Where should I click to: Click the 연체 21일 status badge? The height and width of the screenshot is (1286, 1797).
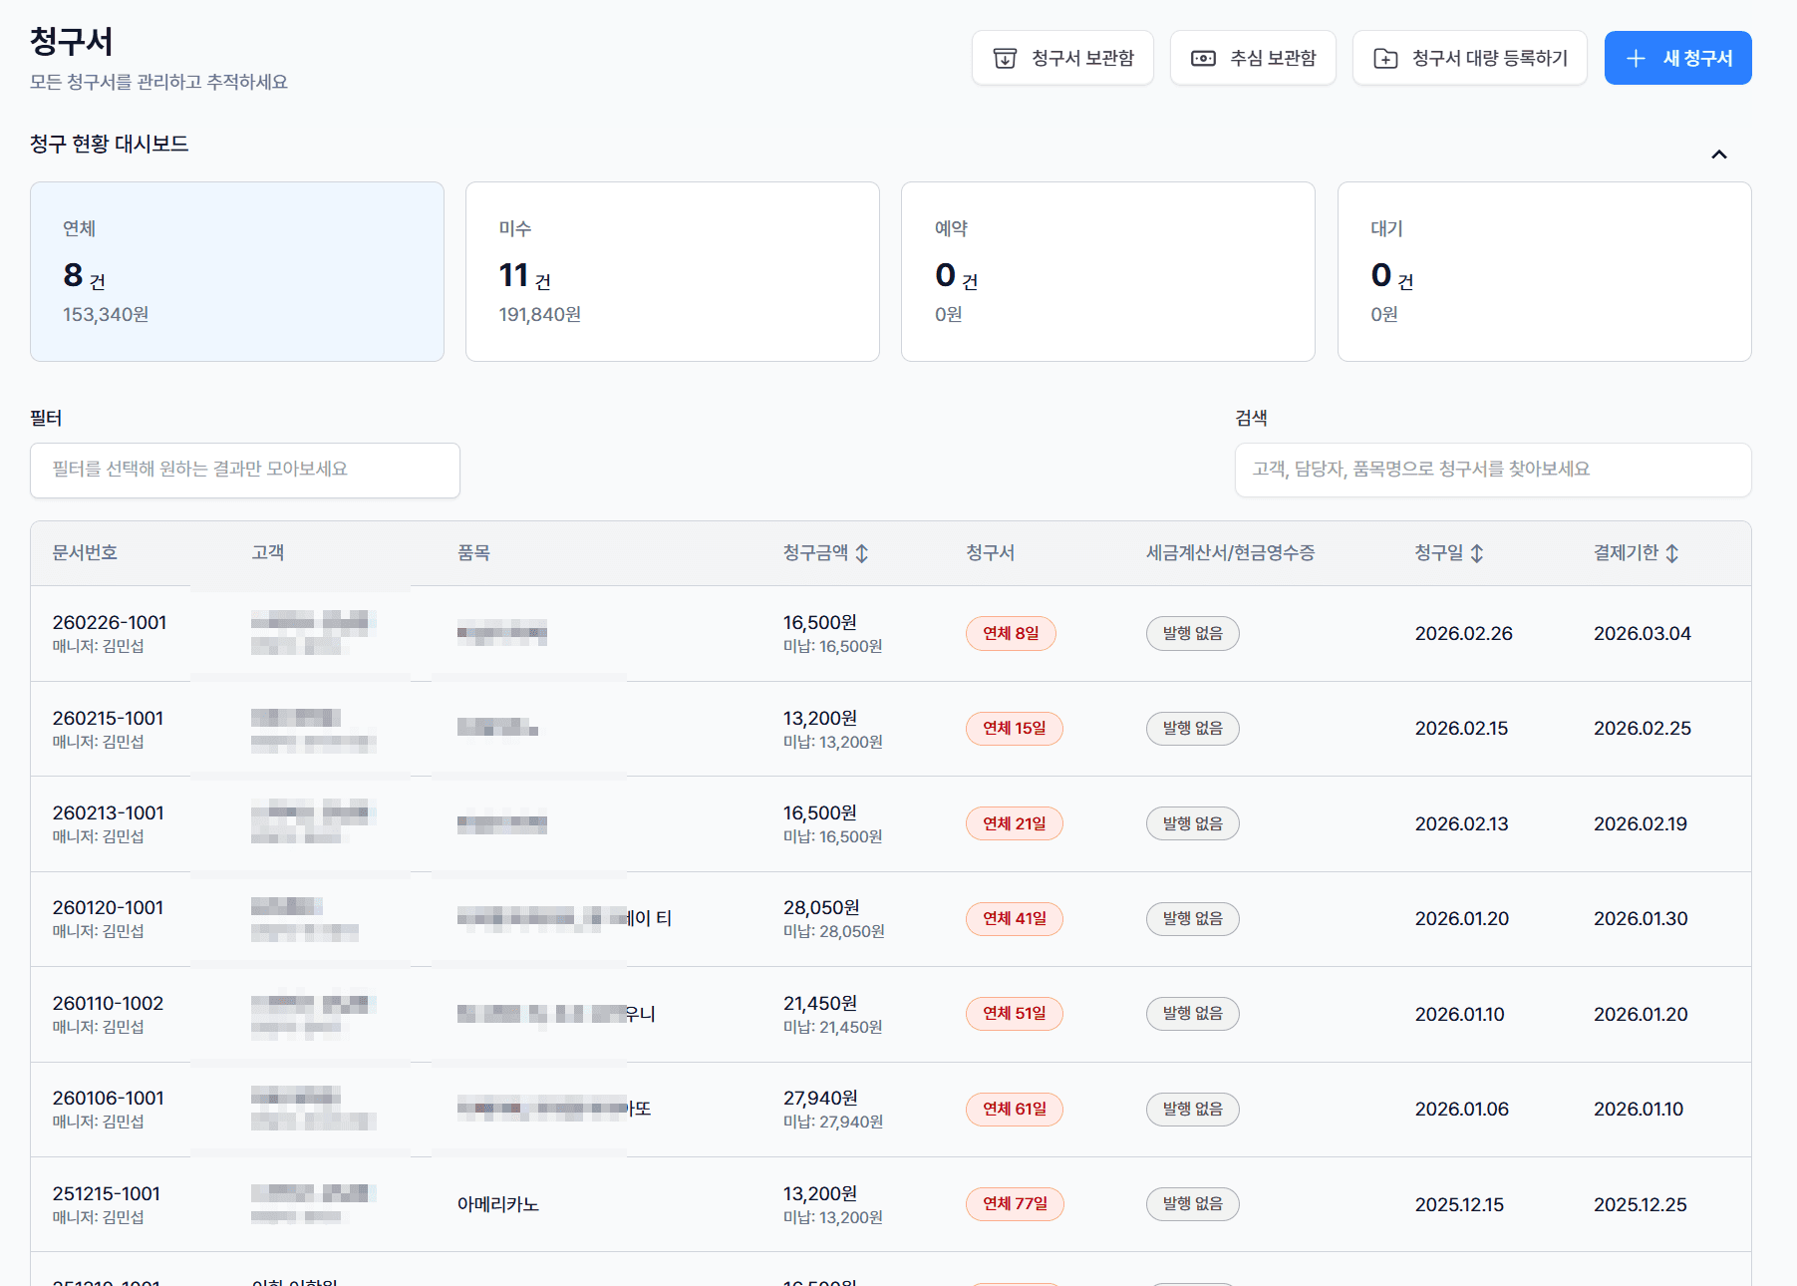(1015, 823)
